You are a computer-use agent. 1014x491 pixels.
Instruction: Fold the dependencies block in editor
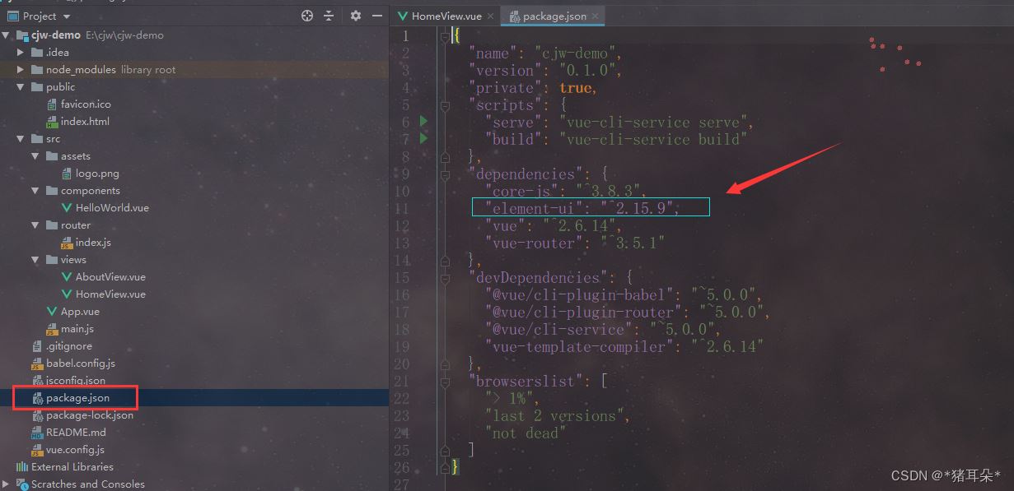(446, 174)
